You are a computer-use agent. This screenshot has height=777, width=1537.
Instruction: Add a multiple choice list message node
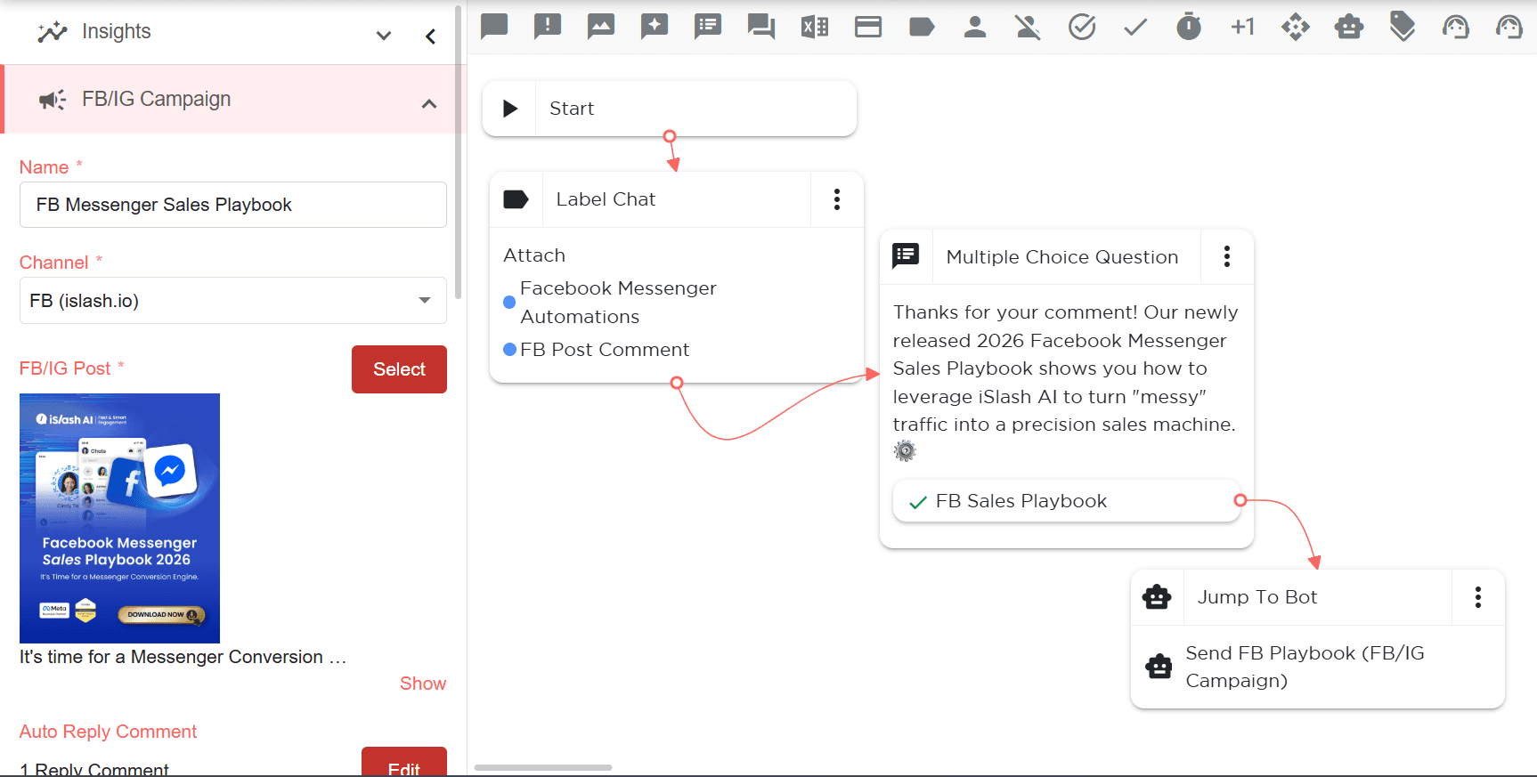708,27
